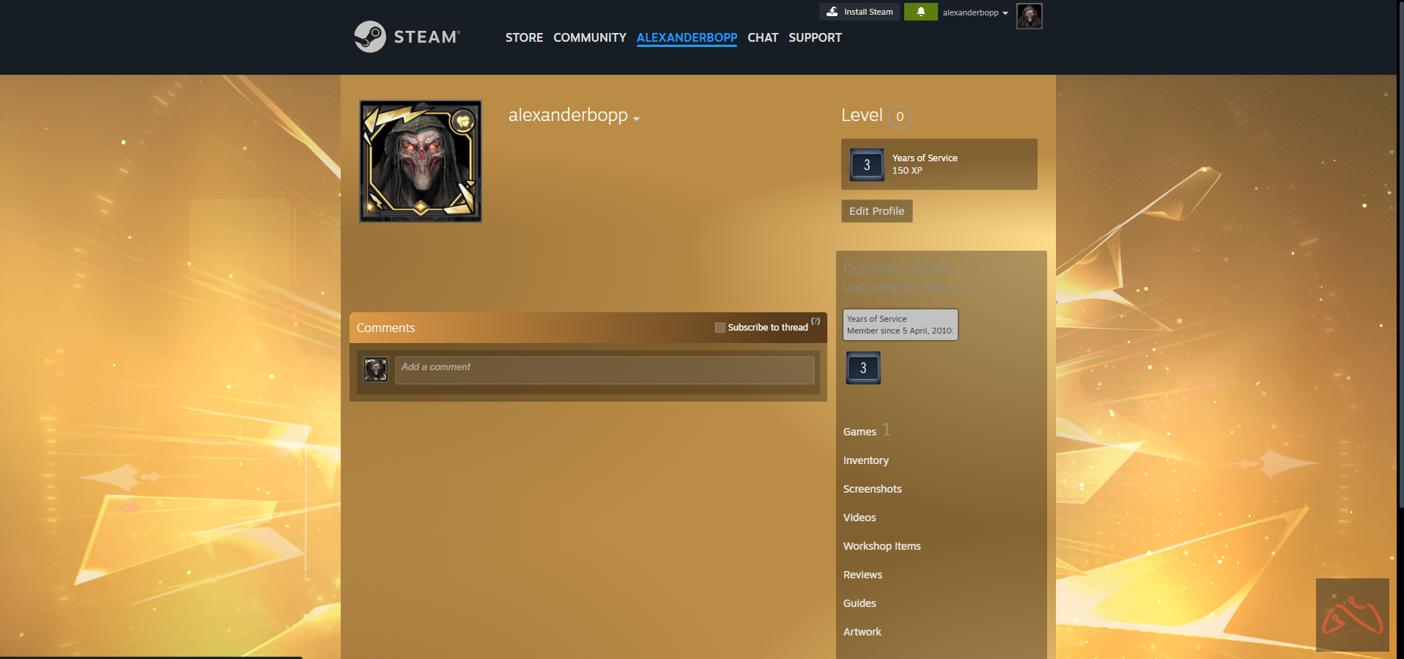Click the Level 0 circle badge

click(x=900, y=117)
